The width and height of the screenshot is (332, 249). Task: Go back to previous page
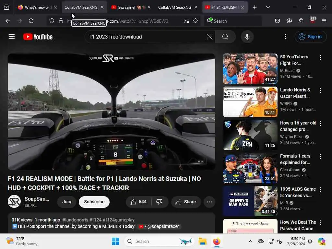(x=8, y=21)
